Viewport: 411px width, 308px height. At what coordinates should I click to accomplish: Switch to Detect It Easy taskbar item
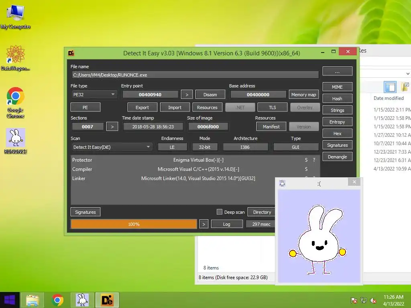pyautogui.click(x=107, y=300)
